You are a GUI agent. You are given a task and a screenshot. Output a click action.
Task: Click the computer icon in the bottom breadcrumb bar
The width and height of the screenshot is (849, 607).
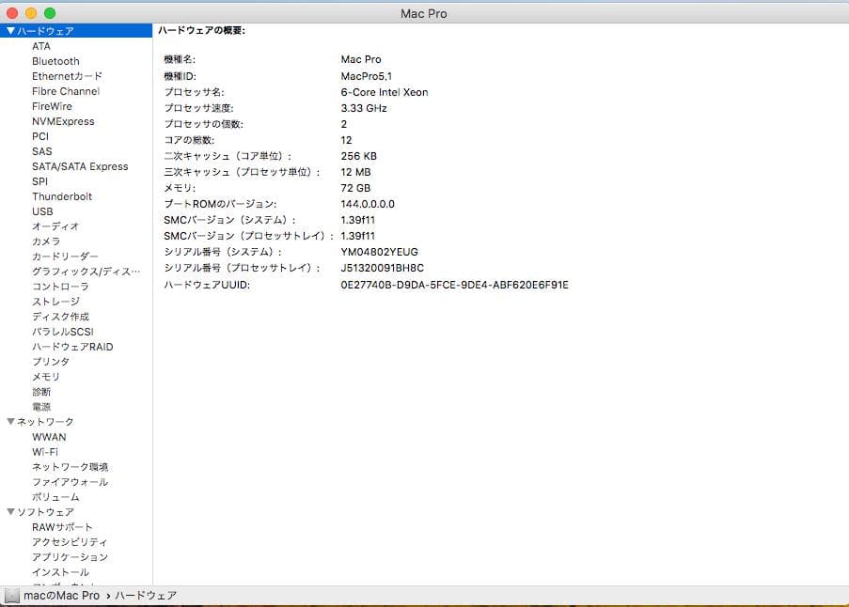(x=11, y=595)
